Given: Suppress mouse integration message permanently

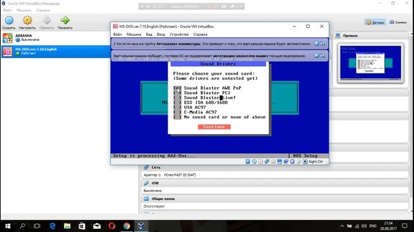Looking at the screenshot, I should click(322, 55).
